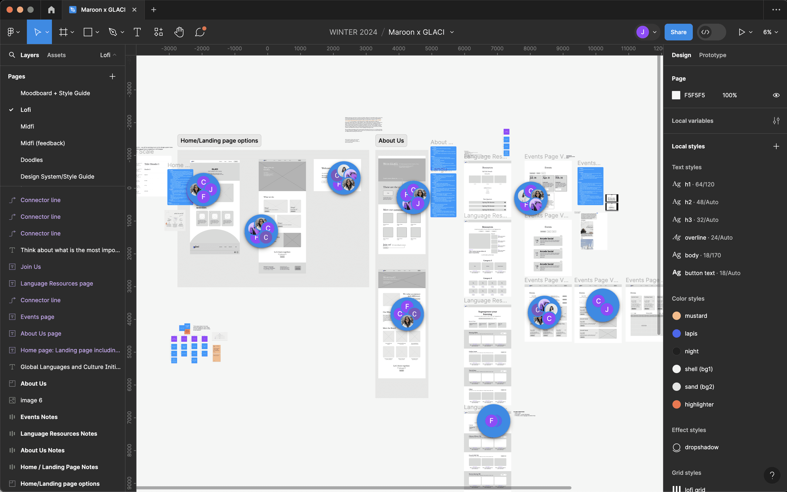Switch to the Prototype tab

[712, 55]
